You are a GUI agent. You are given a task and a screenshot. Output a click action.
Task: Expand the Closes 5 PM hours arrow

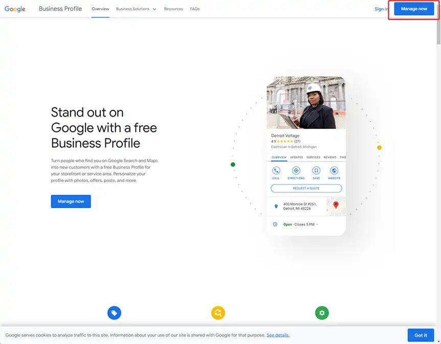click(317, 224)
